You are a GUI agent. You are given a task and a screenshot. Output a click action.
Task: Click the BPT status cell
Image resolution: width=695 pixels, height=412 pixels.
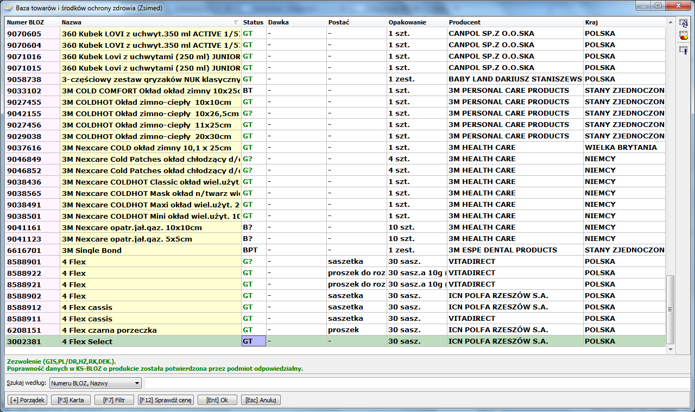254,250
